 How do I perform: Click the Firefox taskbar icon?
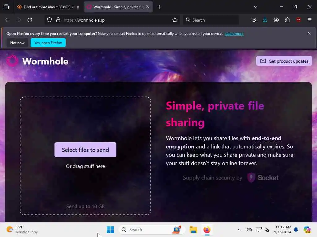tap(207, 230)
